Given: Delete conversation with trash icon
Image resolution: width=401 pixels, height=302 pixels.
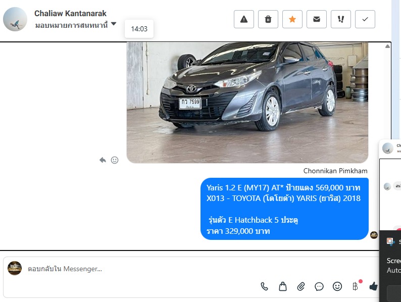Looking at the screenshot, I should [268, 19].
